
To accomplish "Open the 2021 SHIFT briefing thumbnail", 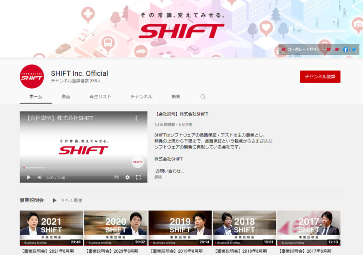I will 51,228.
